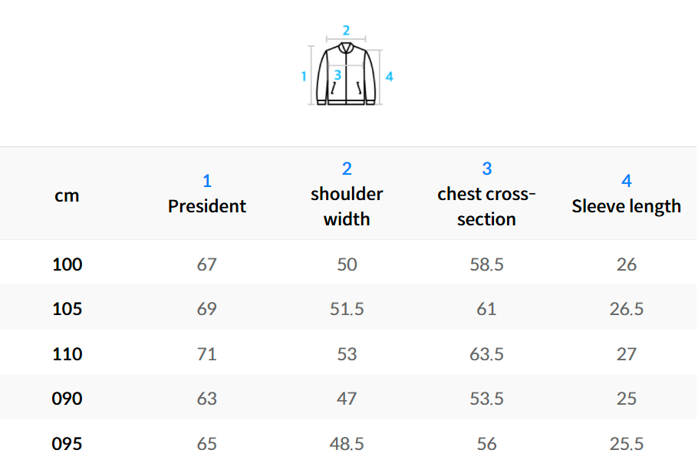Click the number 2 label above the jacket

[x=346, y=31]
